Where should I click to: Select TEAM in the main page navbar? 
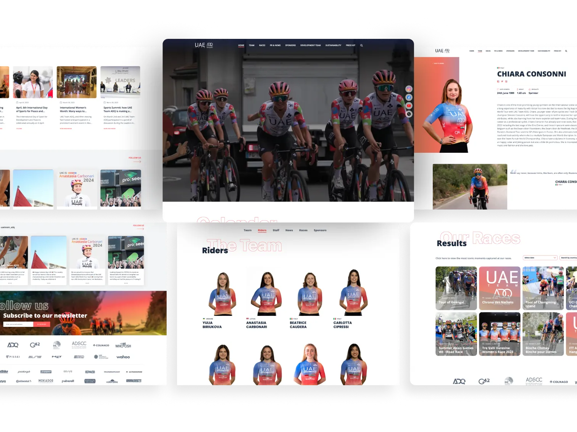pos(252,45)
